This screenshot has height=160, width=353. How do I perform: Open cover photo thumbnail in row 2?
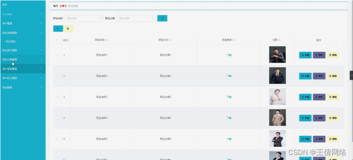[277, 76]
